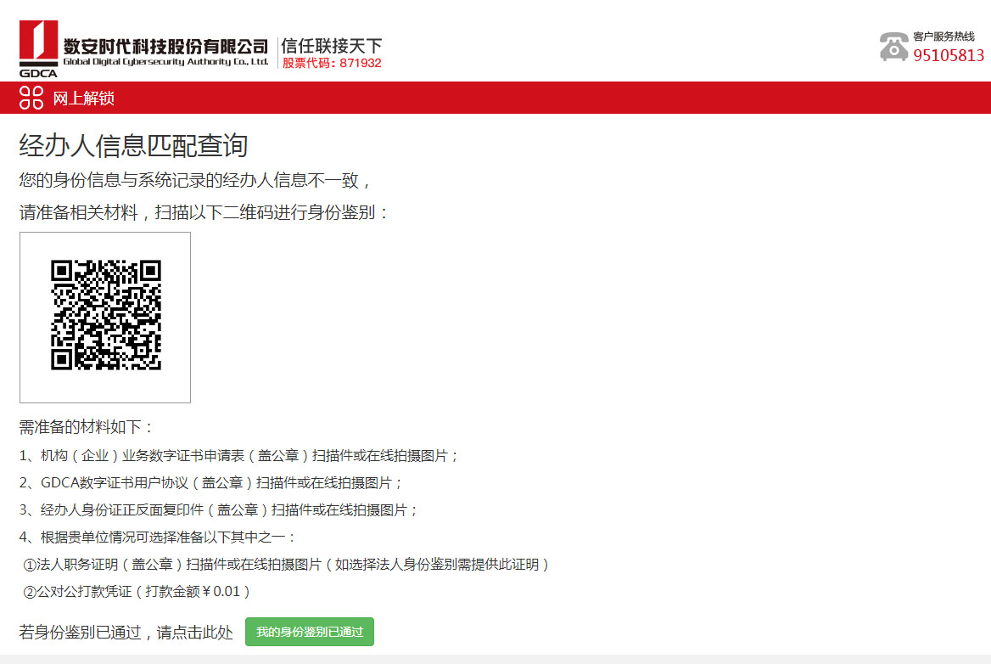Click the option ②公对公打款凭证
The image size is (991, 664).
(x=137, y=591)
